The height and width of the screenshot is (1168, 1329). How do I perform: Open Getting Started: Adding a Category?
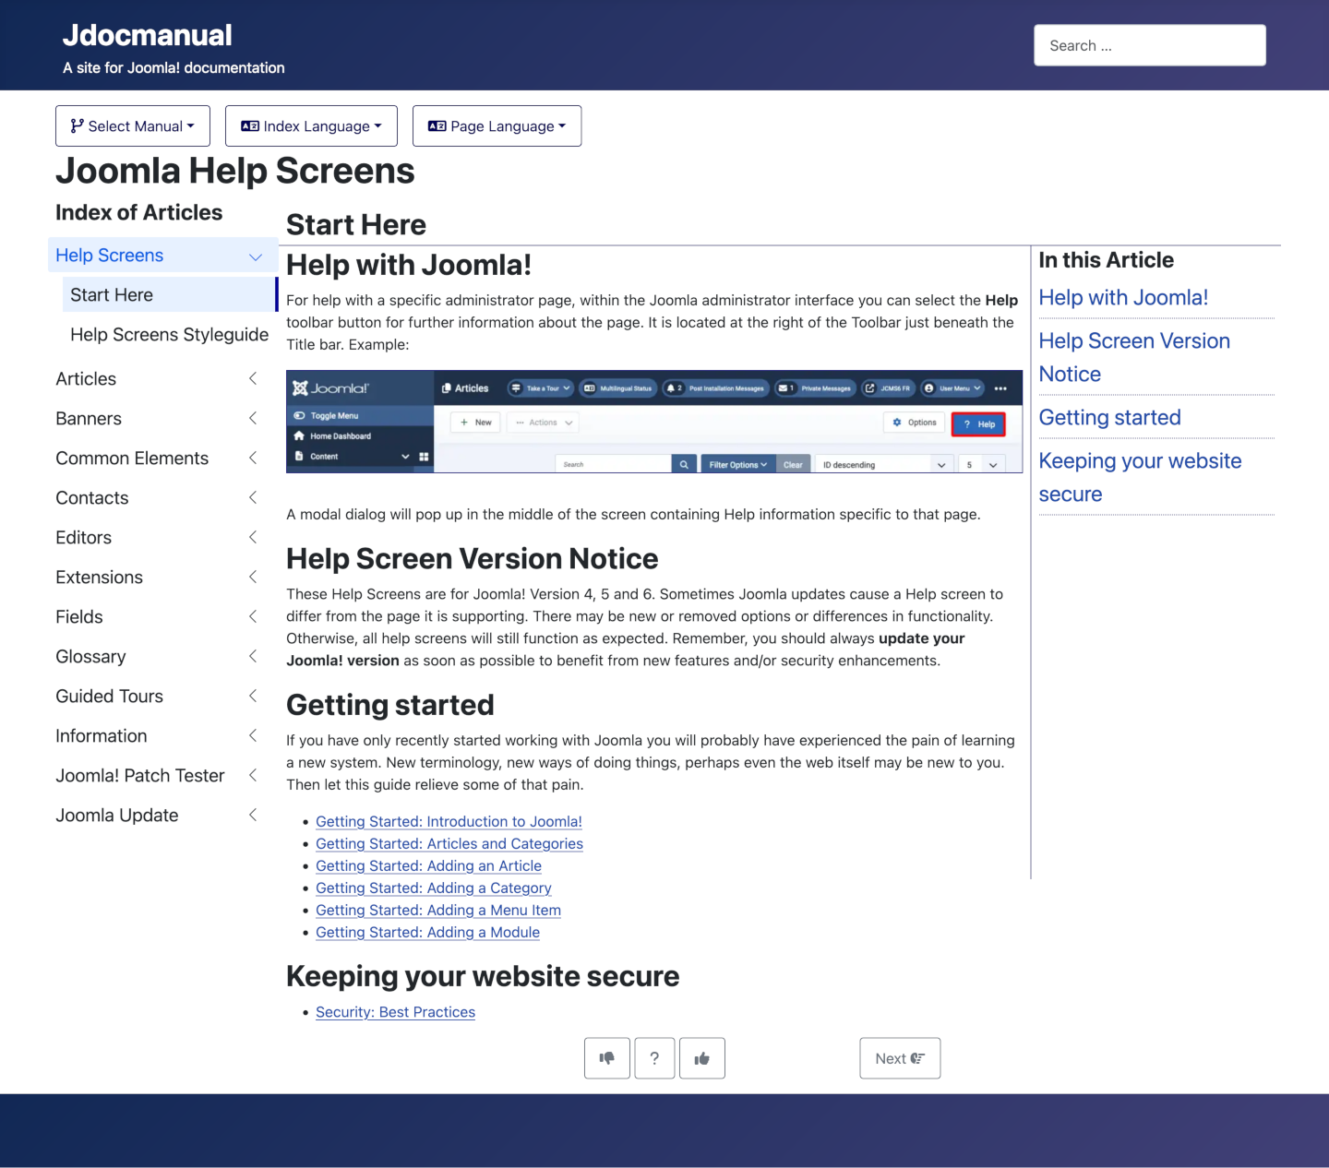coord(434,888)
